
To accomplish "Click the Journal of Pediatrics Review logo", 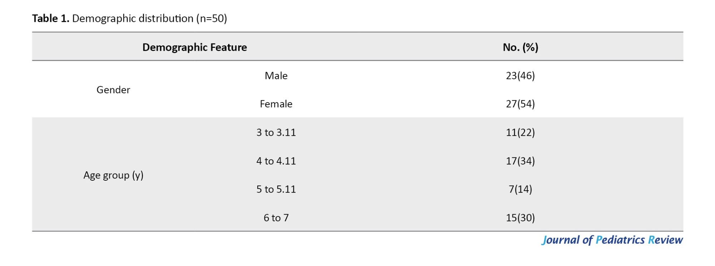I will click(612, 240).
